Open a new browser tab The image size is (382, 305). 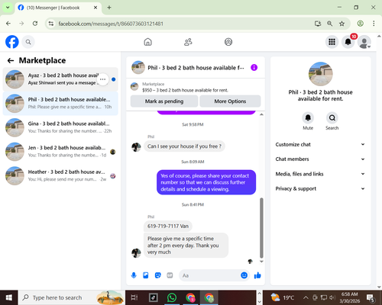click(109, 8)
